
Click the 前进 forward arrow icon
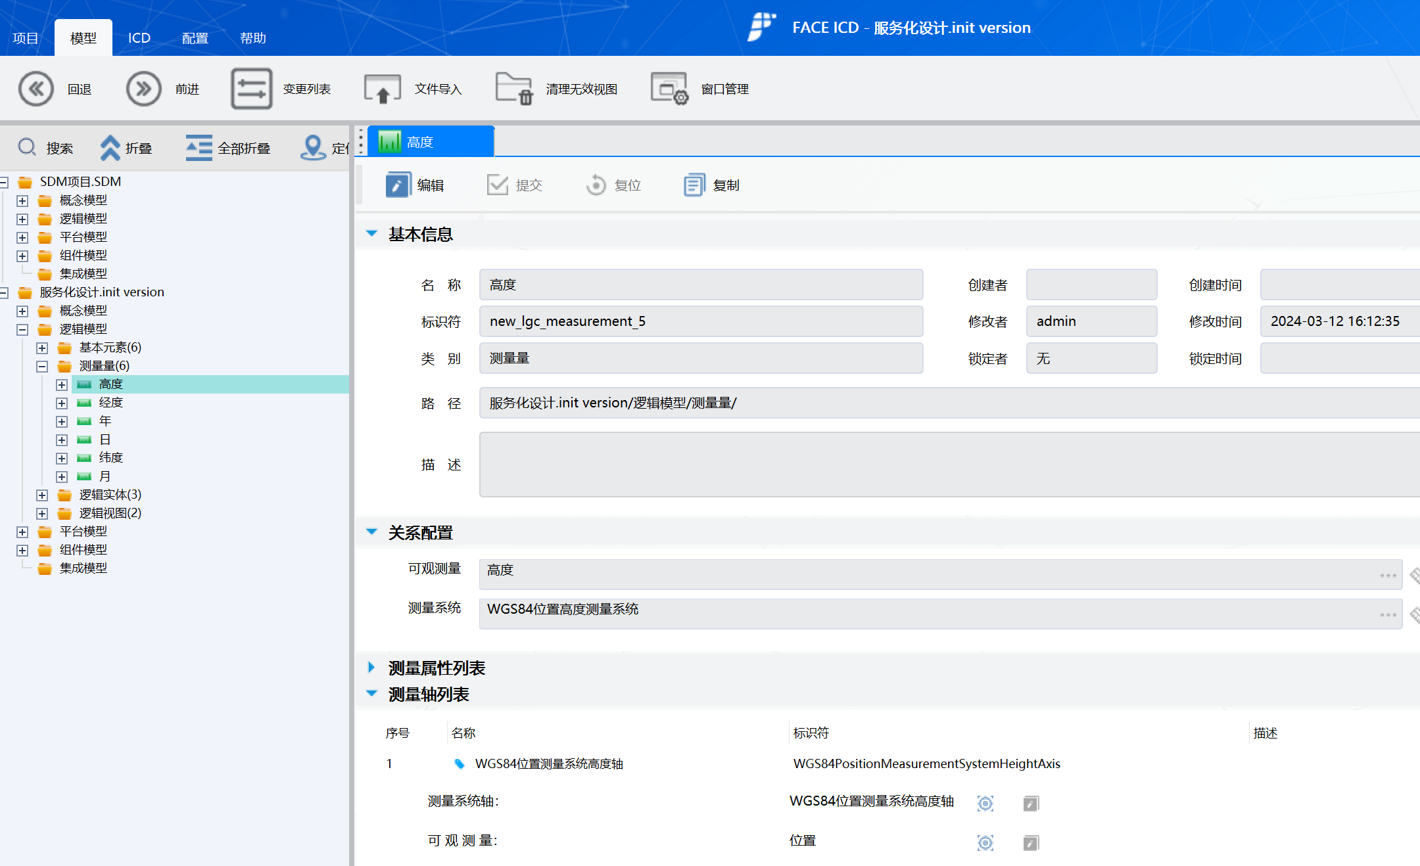pyautogui.click(x=143, y=89)
